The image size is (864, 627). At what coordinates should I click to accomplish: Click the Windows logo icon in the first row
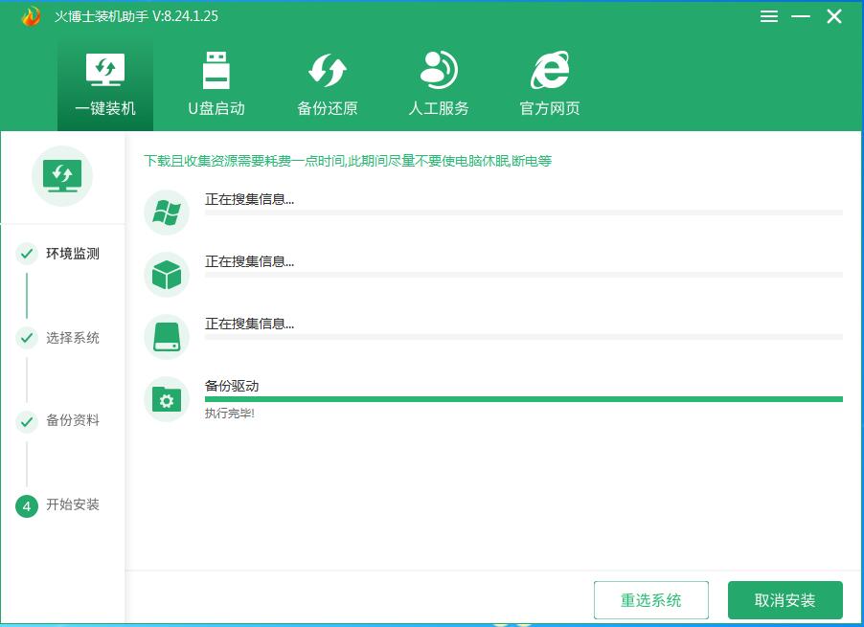point(167,212)
